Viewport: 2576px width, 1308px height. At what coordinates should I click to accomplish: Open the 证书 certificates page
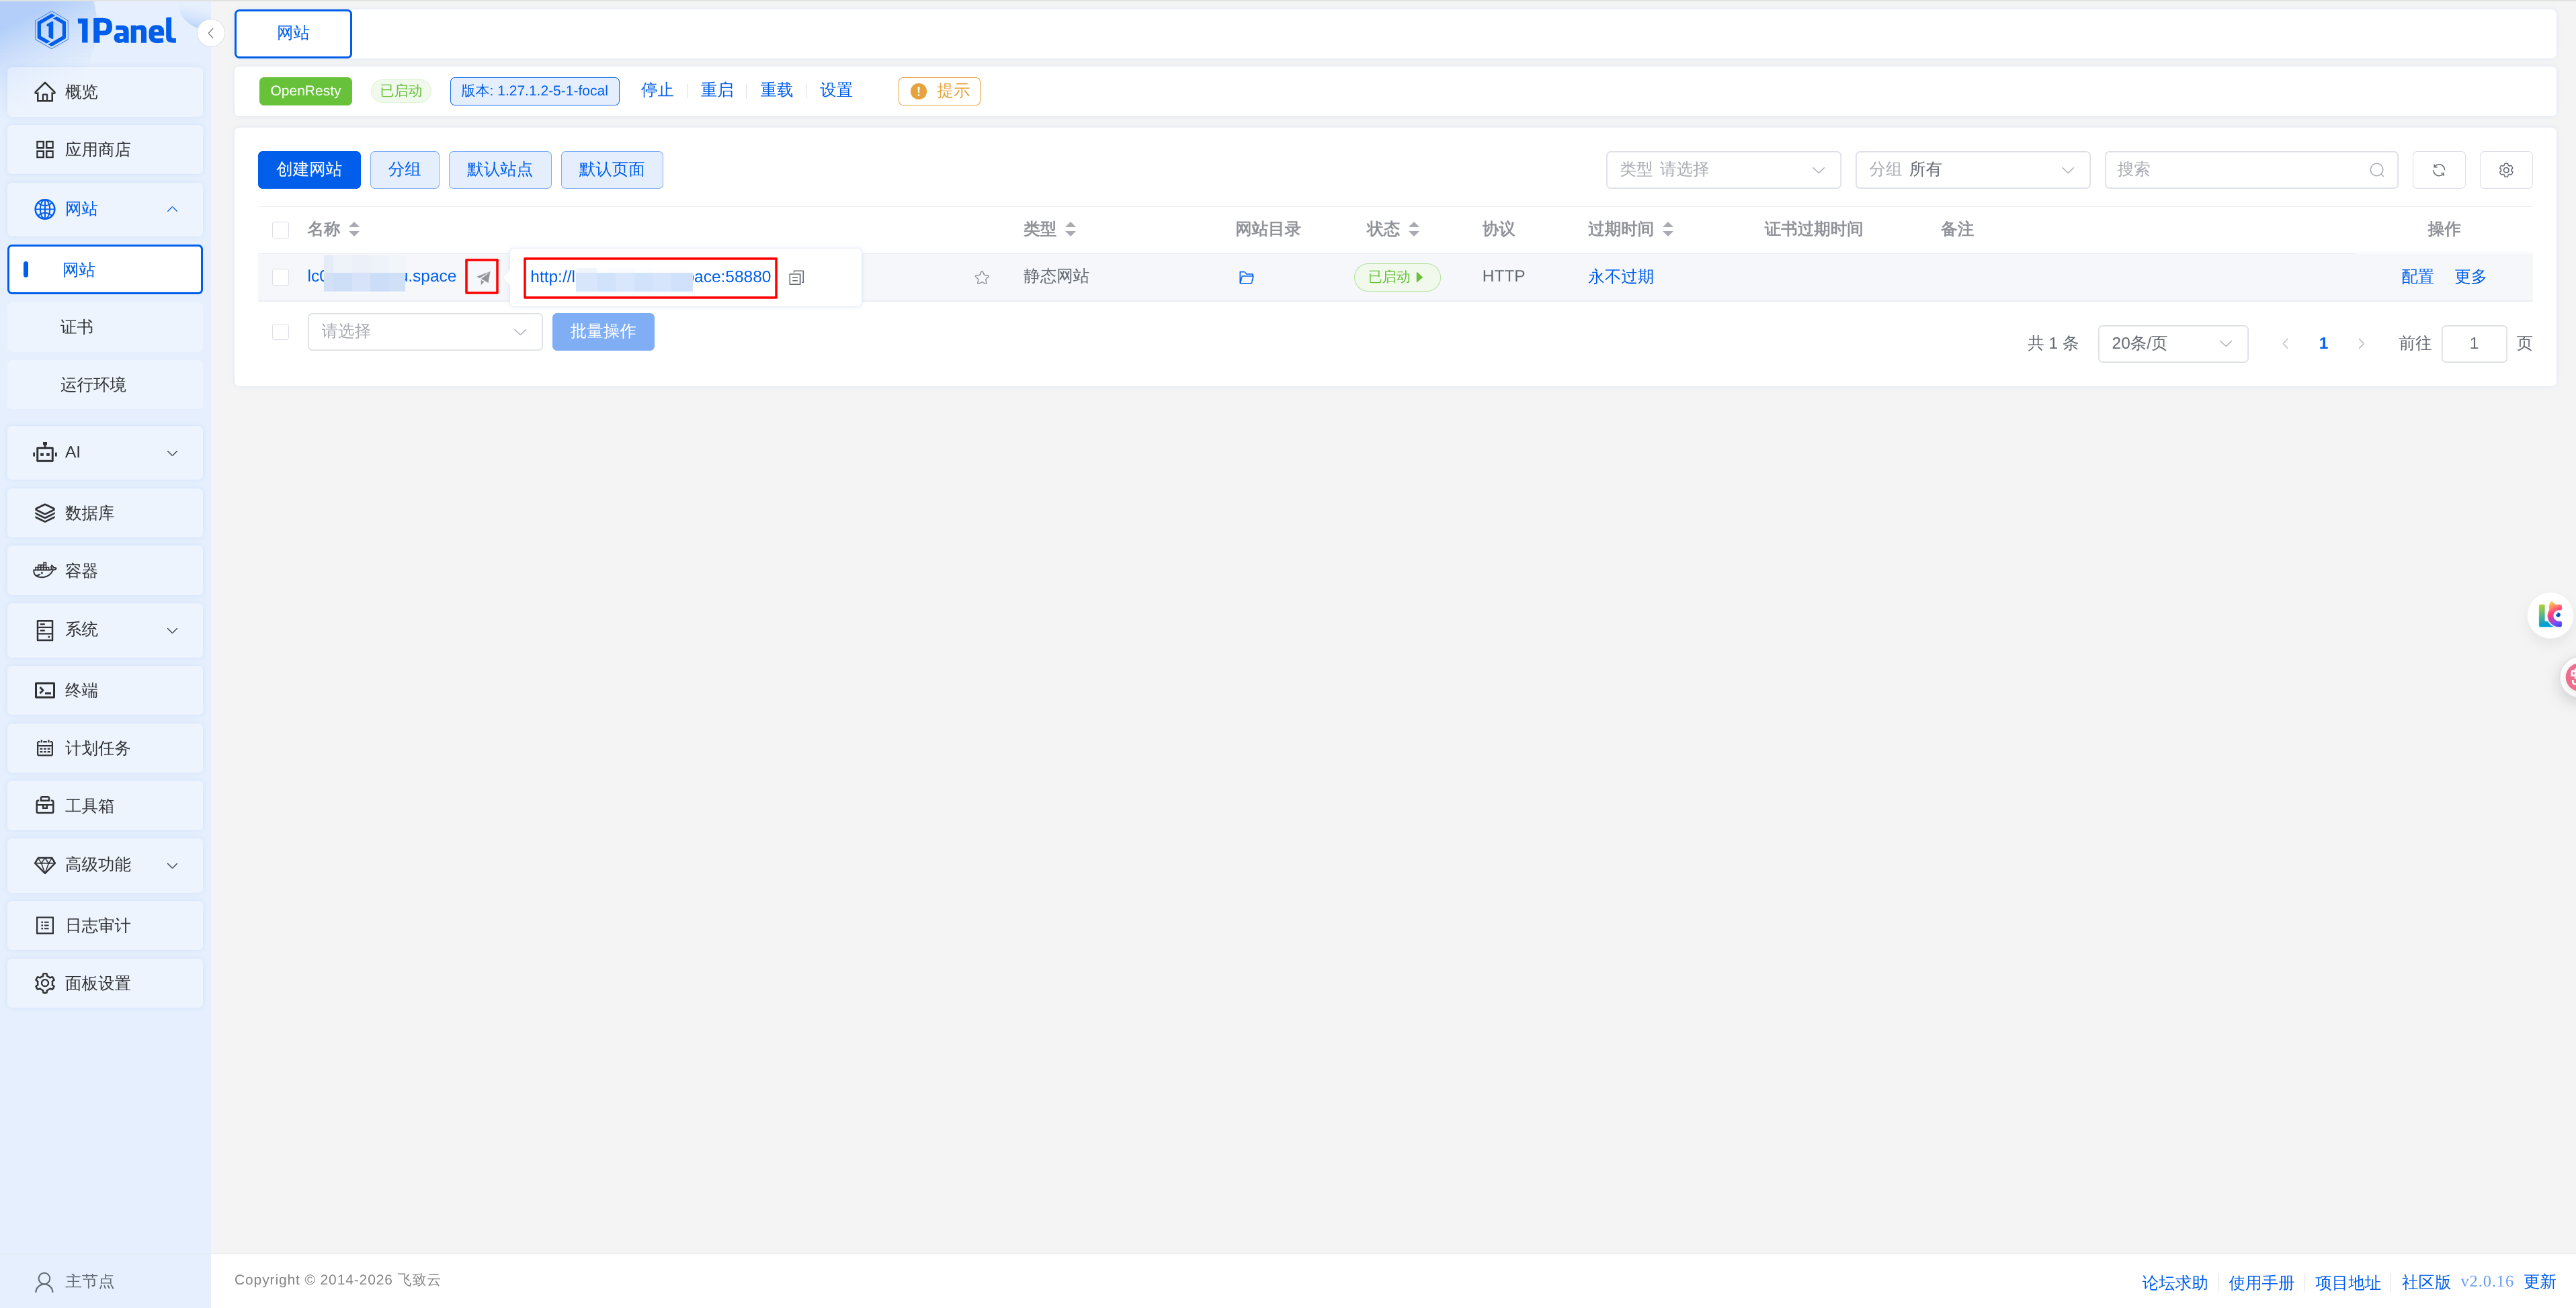[105, 327]
